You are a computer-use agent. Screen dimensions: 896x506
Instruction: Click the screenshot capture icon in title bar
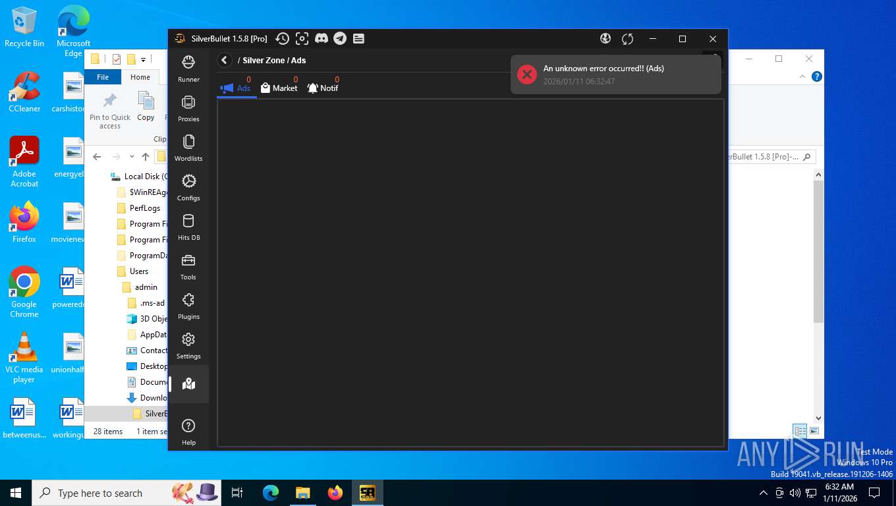tap(302, 39)
